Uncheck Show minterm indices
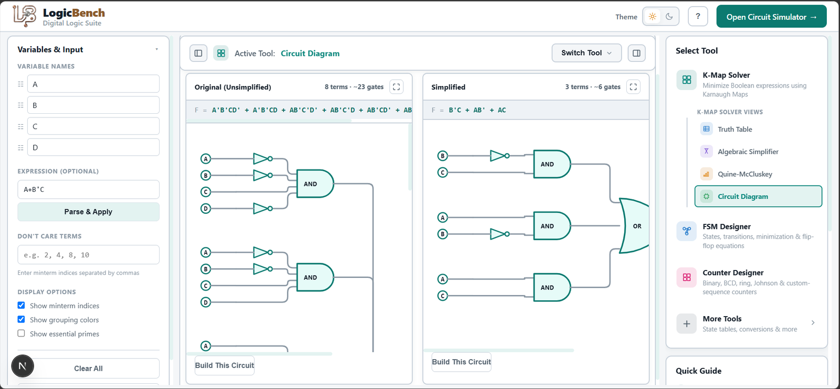Viewport: 840px width, 389px height. (x=21, y=305)
